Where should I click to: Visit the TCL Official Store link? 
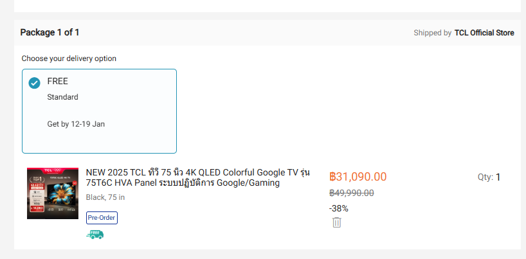tap(484, 33)
